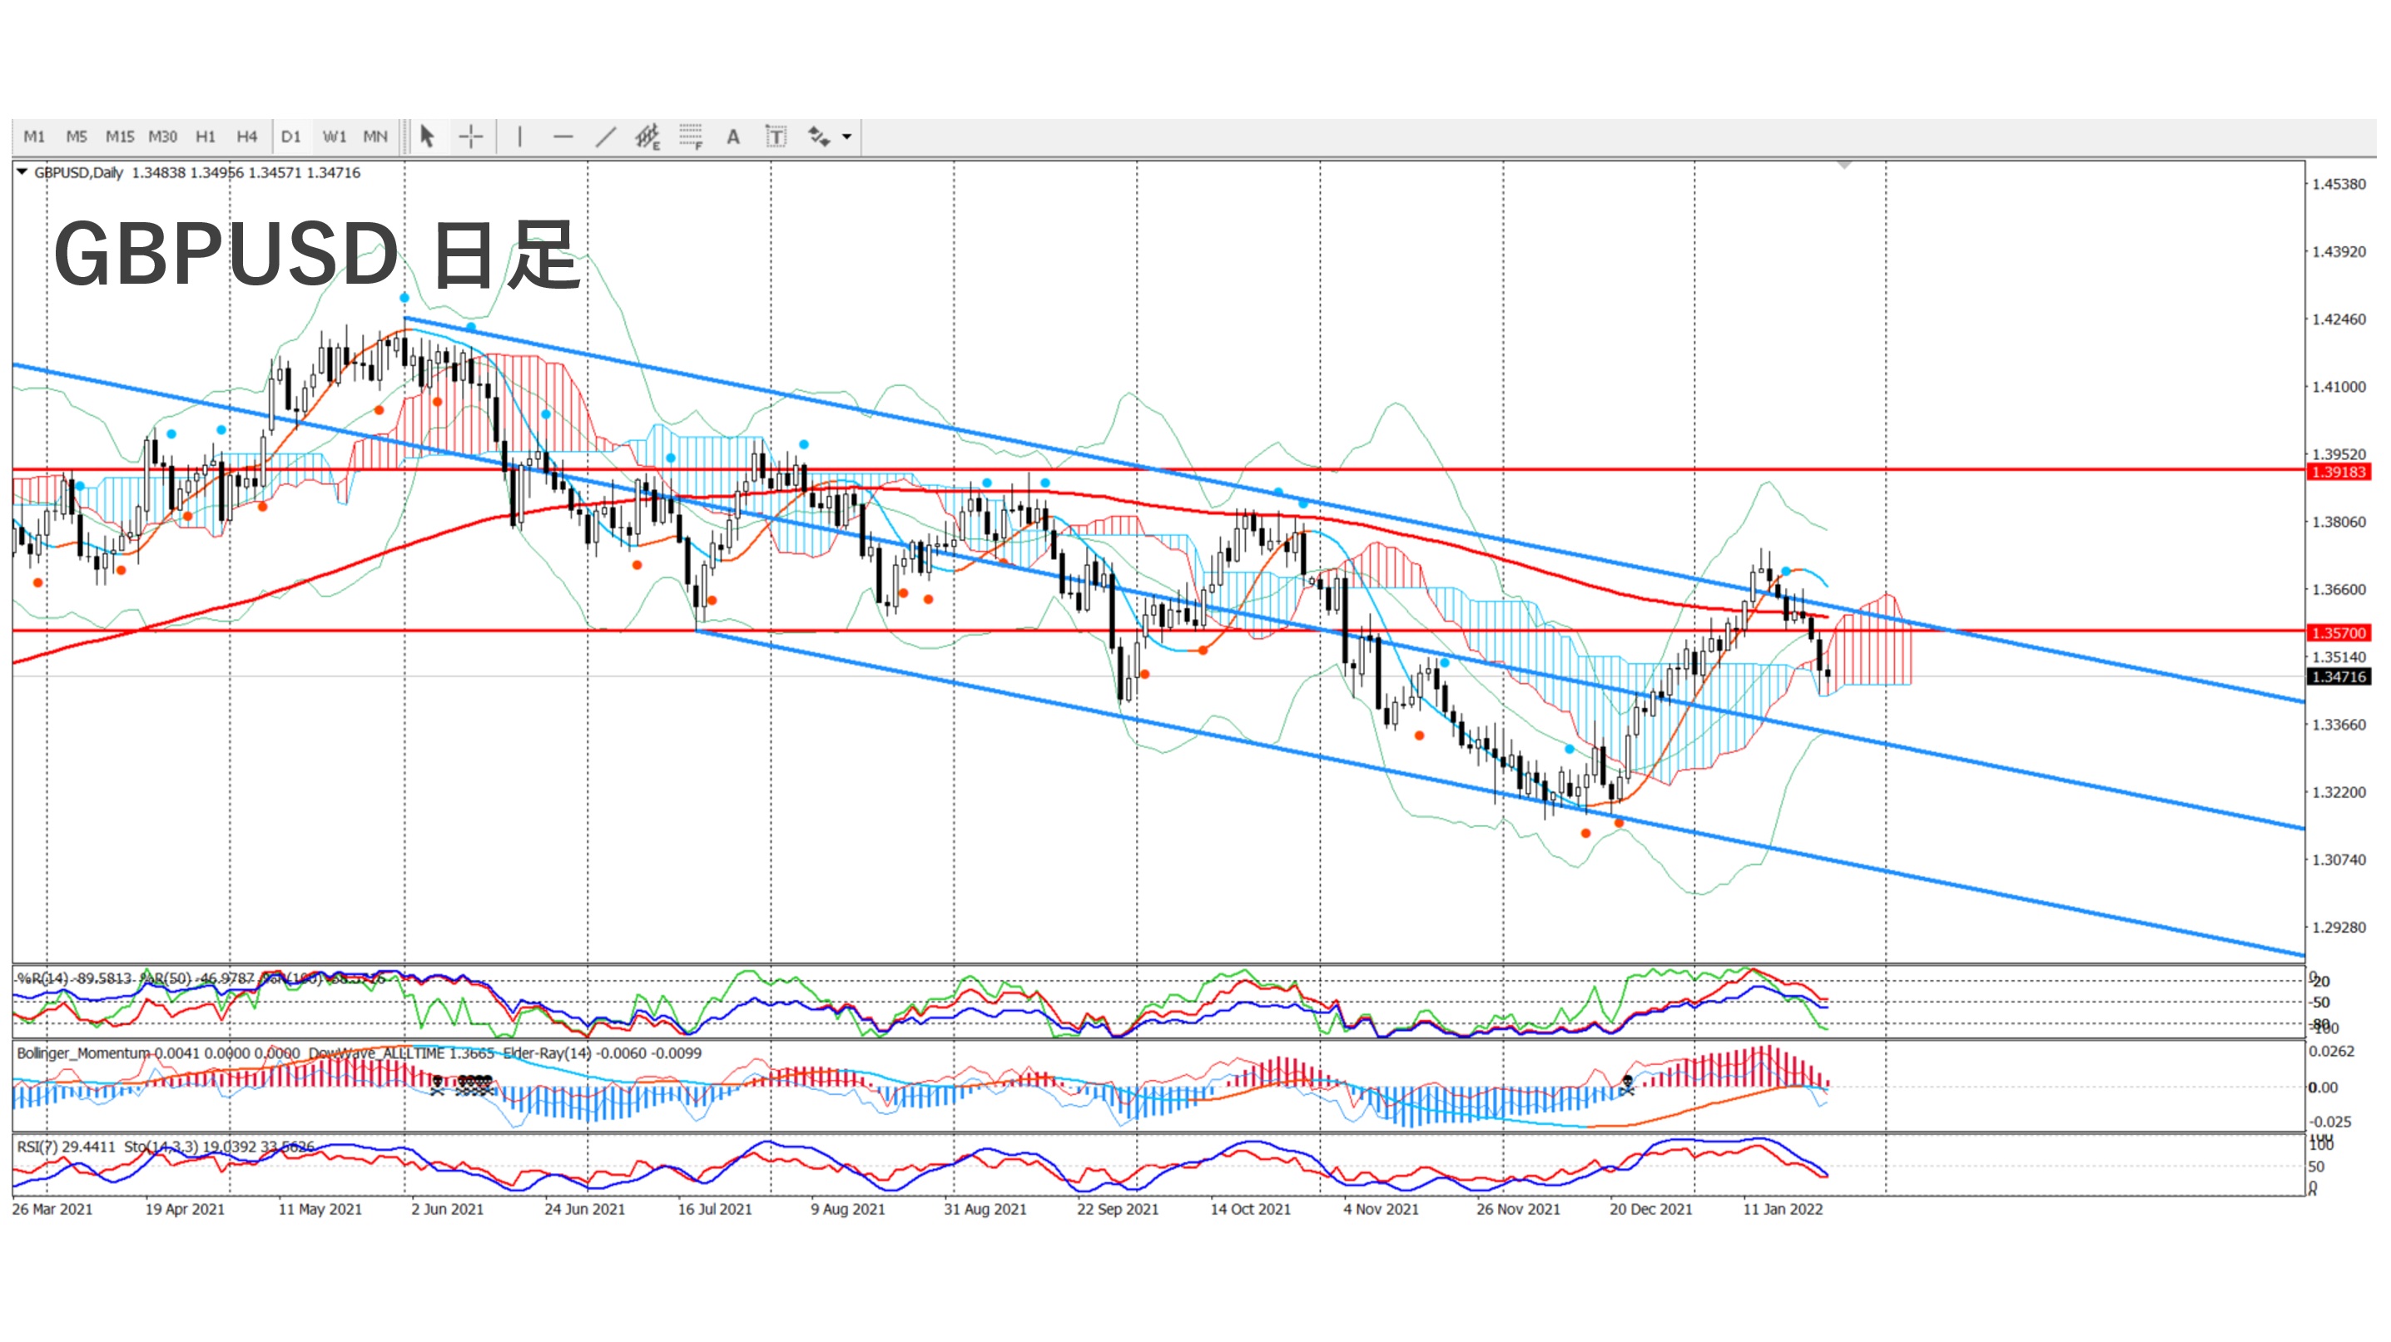Image resolution: width=2391 pixels, height=1342 pixels.
Task: Select the M30 timeframe button
Action: click(162, 136)
